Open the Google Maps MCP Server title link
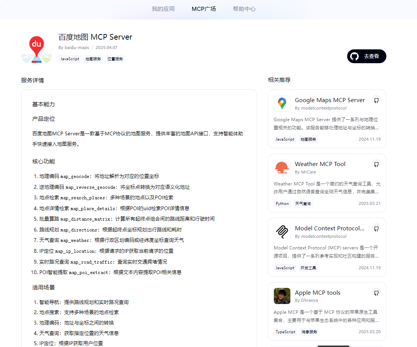417x347 pixels. click(x=330, y=100)
